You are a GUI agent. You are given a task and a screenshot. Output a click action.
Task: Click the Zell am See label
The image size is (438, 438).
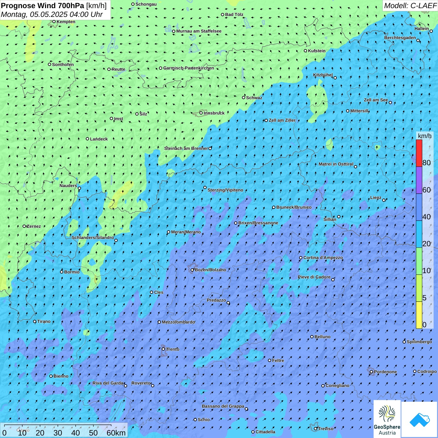[376, 100]
